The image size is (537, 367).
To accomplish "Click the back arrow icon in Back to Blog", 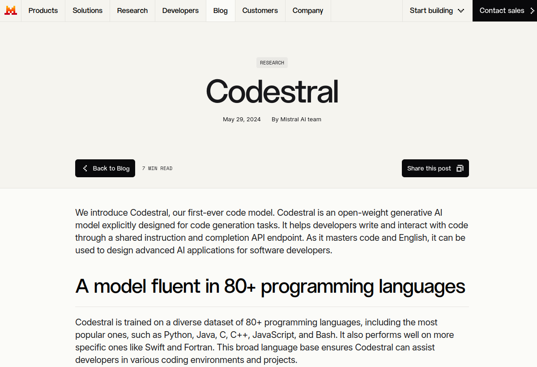I will 85,168.
